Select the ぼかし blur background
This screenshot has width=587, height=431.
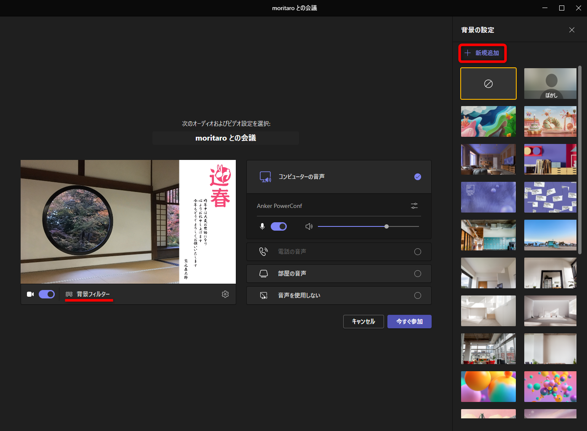[x=550, y=83]
